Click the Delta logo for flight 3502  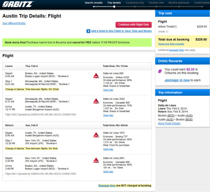[96, 101]
